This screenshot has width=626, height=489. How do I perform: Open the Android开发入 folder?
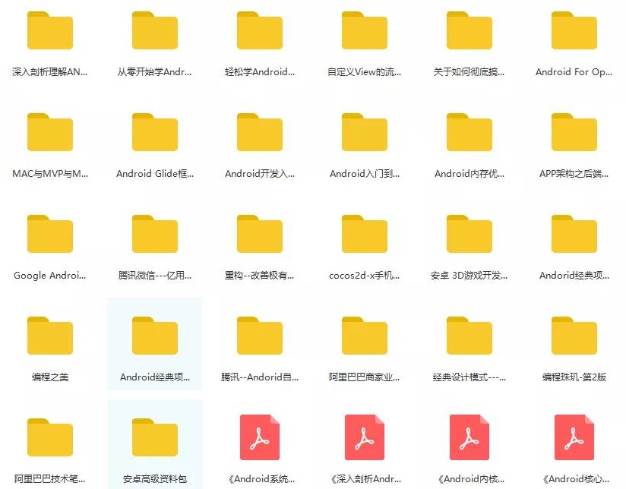tap(259, 131)
